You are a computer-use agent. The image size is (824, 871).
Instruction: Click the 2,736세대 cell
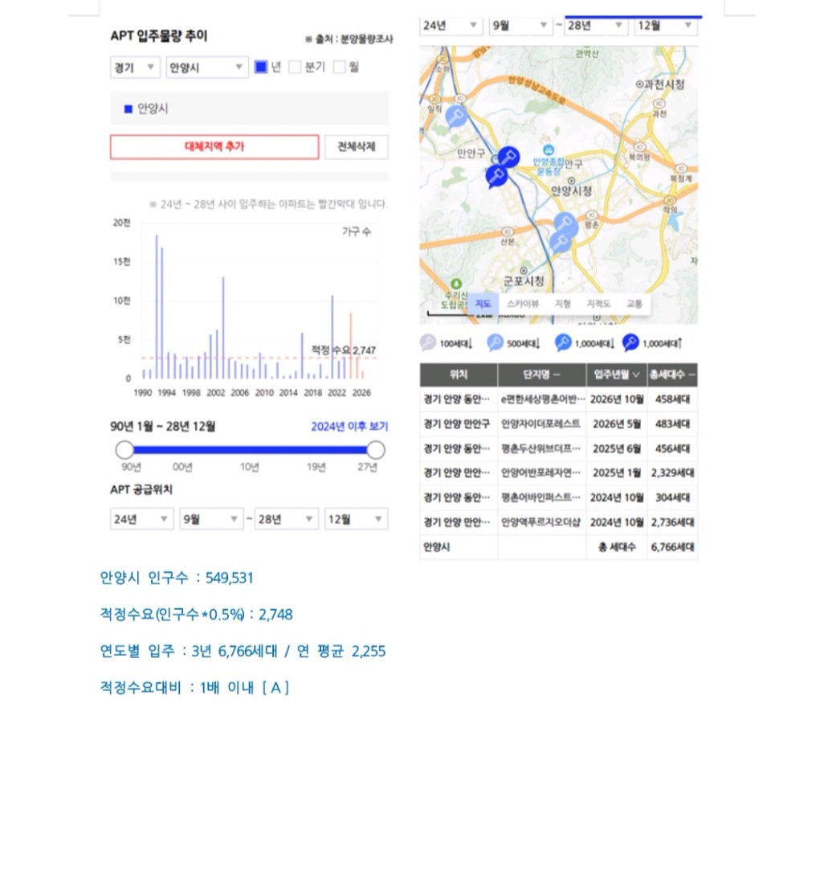(672, 522)
